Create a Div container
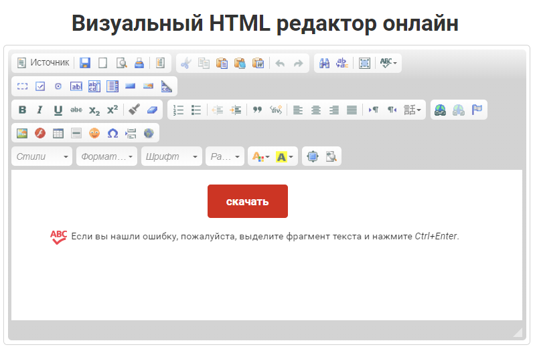 coord(276,110)
